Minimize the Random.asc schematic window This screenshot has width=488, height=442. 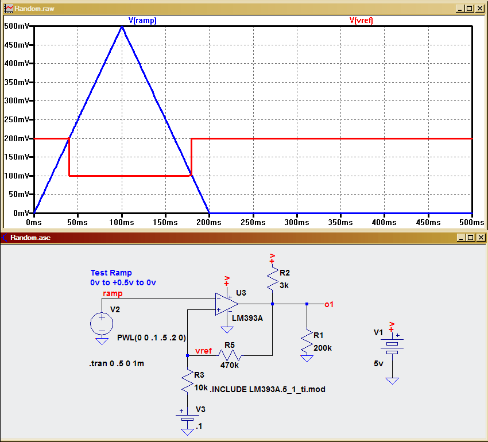[x=461, y=238]
